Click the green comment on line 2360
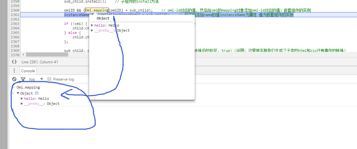This screenshot has height=149, width=357. pyautogui.click(x=236, y=10)
